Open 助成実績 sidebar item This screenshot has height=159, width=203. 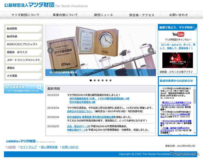tap(23, 37)
